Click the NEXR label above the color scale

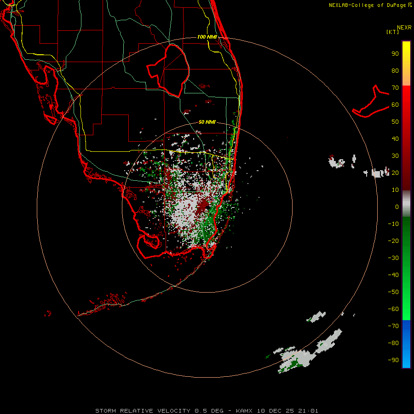pyautogui.click(x=404, y=28)
